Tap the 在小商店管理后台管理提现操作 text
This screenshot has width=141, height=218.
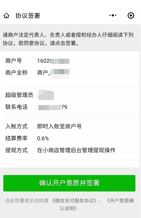coord(76,150)
